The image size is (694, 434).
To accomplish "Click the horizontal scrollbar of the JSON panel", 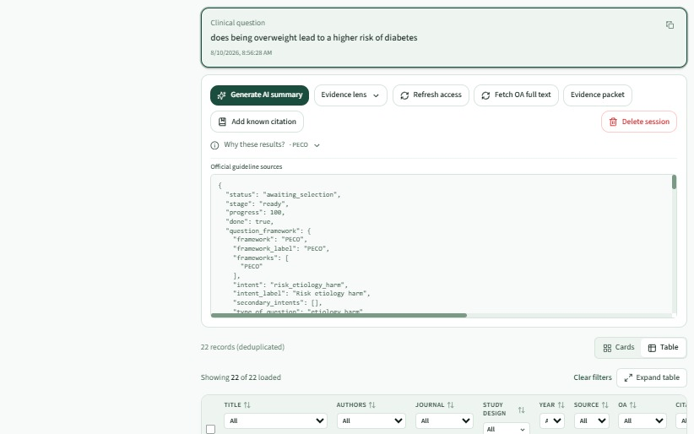I will (x=339, y=315).
